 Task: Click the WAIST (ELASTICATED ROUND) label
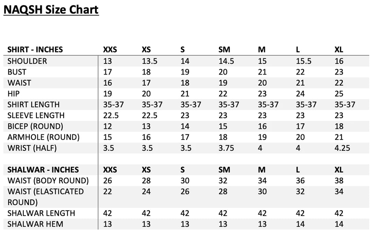pyautogui.click(x=45, y=196)
